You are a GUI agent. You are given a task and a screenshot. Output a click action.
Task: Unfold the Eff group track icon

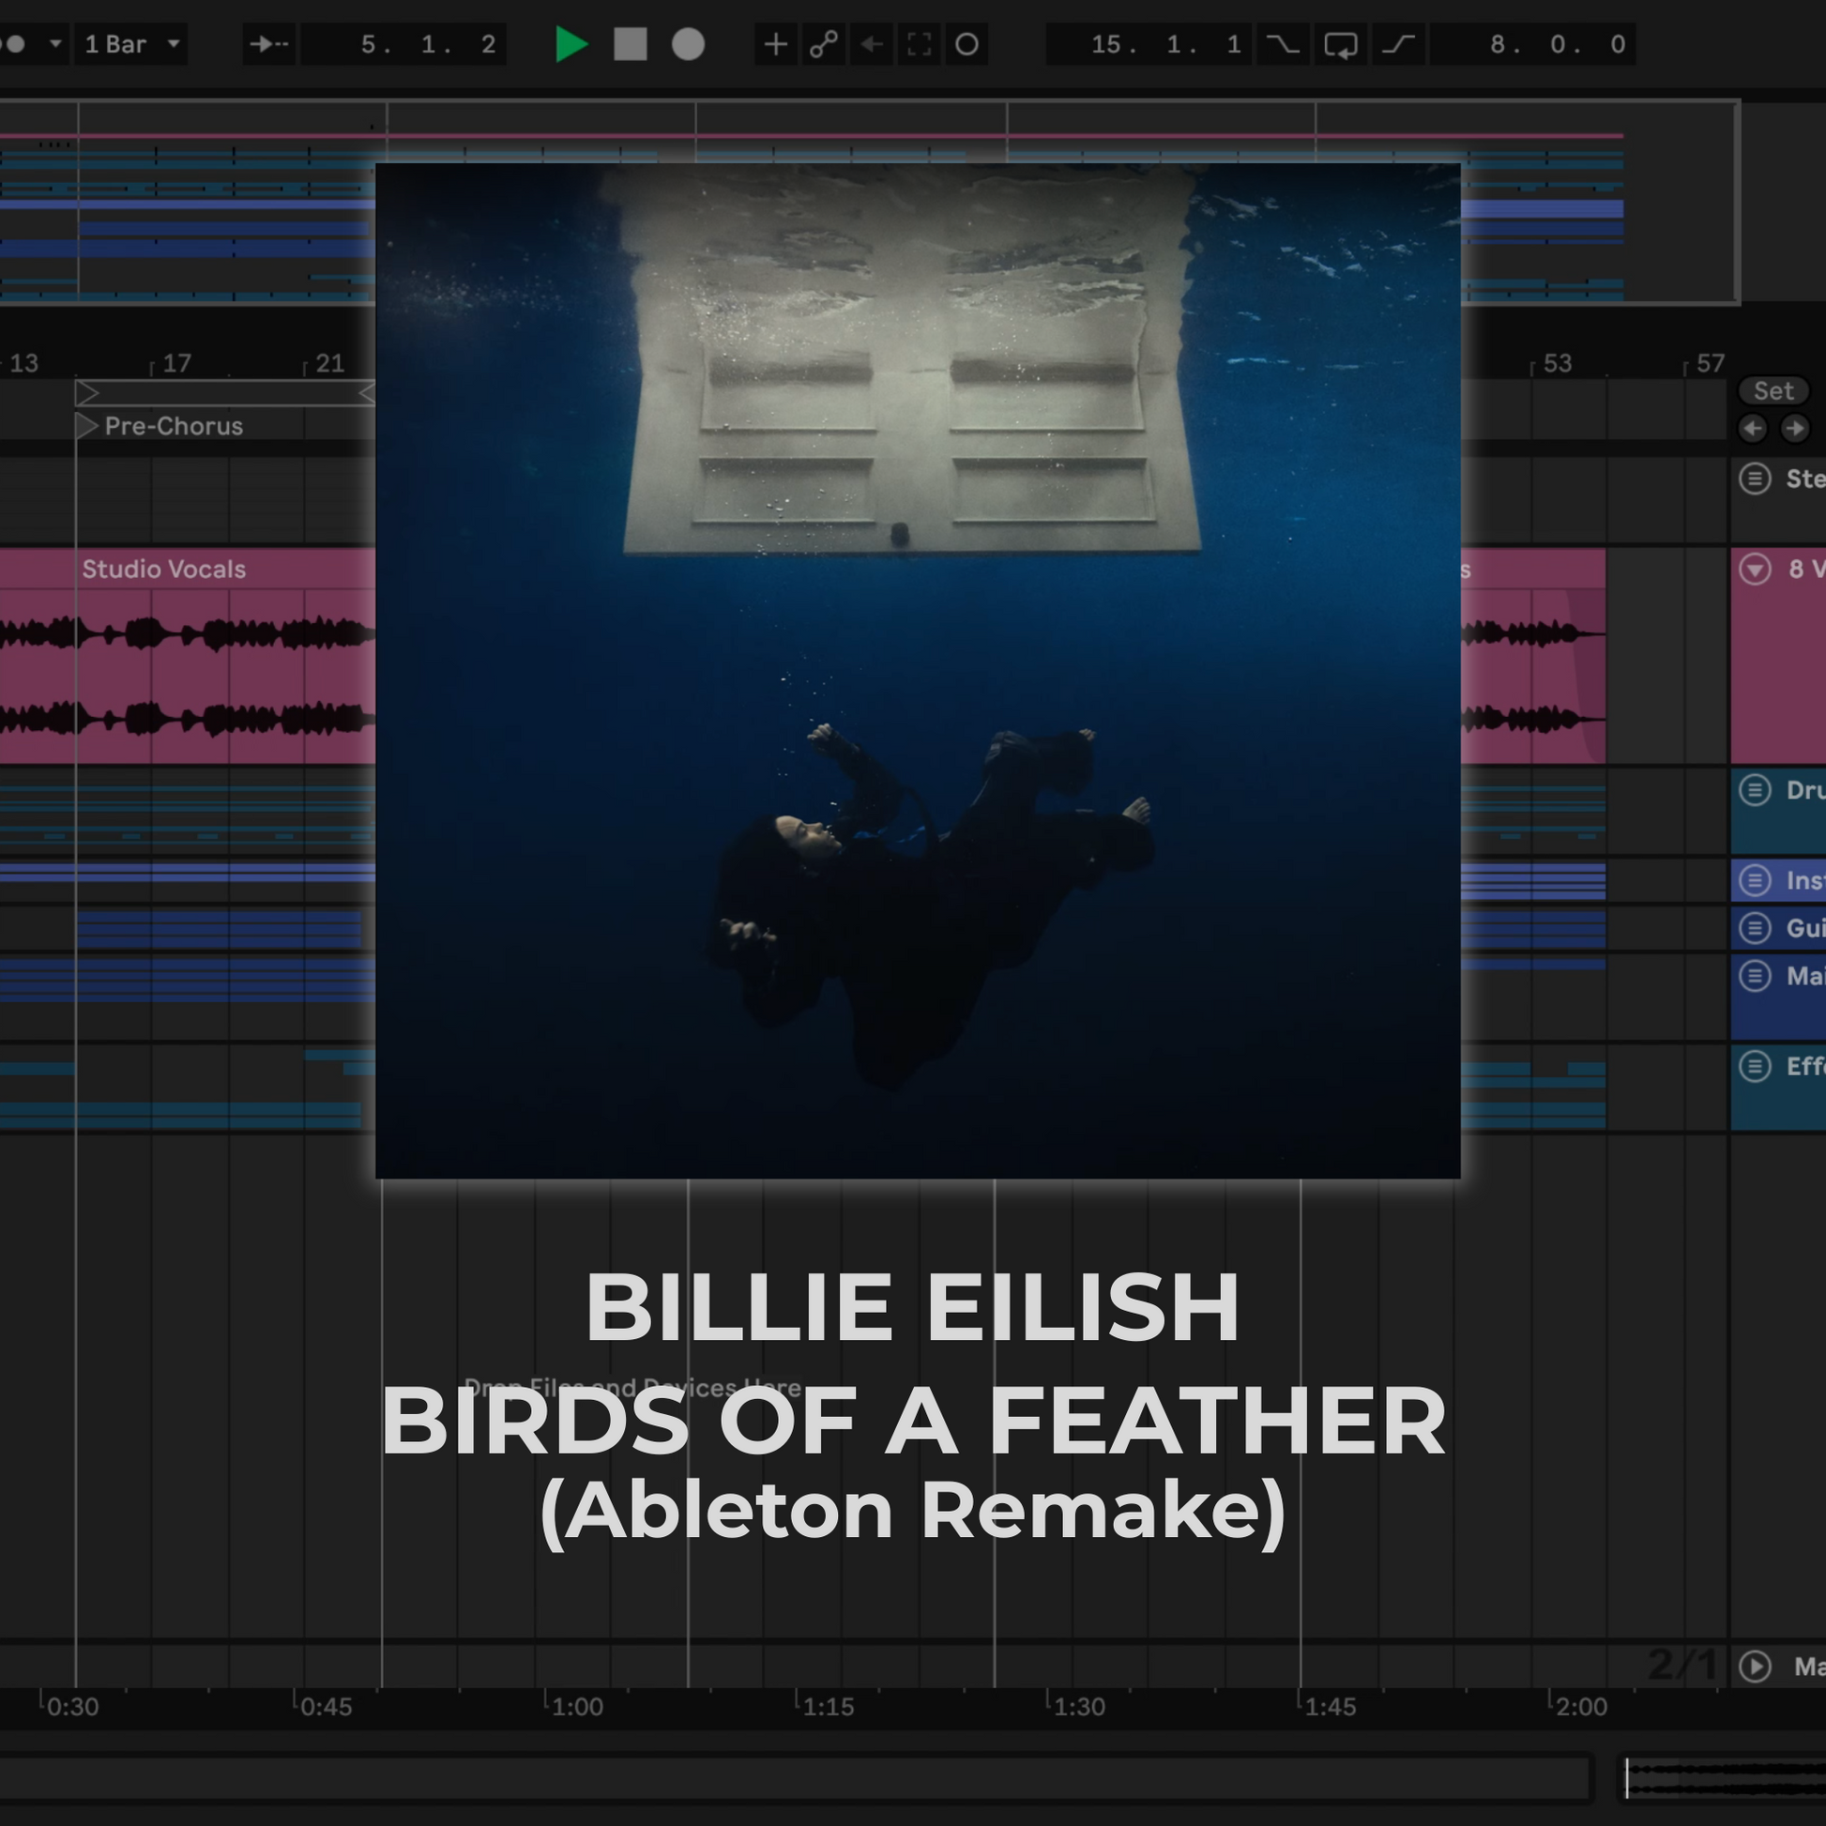(x=1755, y=1066)
